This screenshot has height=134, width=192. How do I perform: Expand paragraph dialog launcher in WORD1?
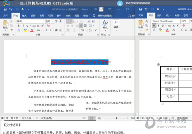(x=98, y=35)
